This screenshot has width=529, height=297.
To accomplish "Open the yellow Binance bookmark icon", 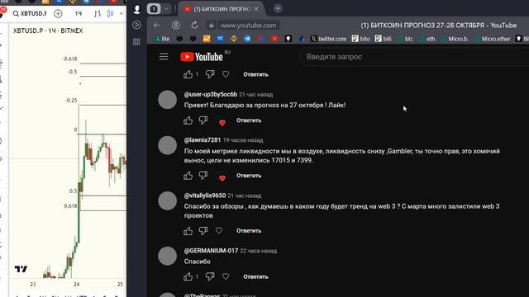I will (x=234, y=39).
